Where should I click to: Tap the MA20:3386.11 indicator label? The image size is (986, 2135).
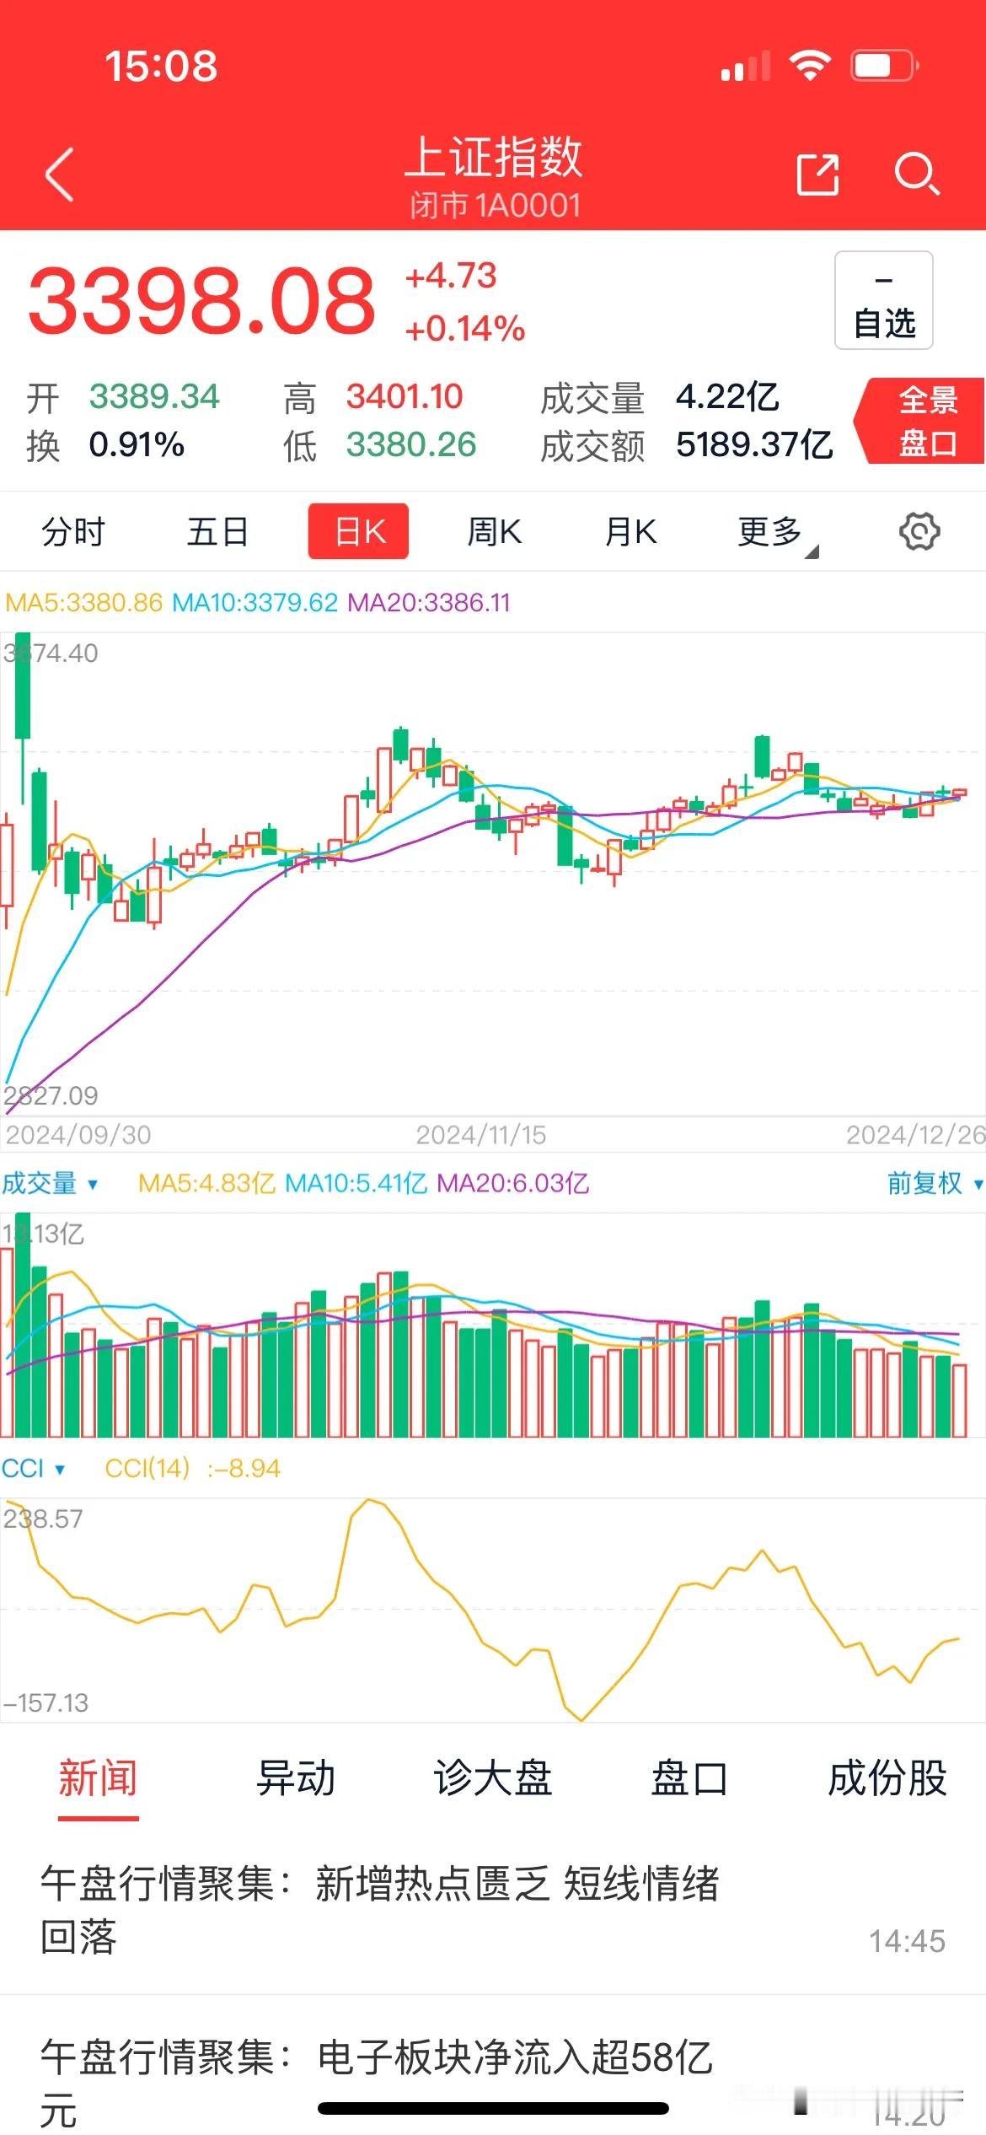[x=429, y=603]
